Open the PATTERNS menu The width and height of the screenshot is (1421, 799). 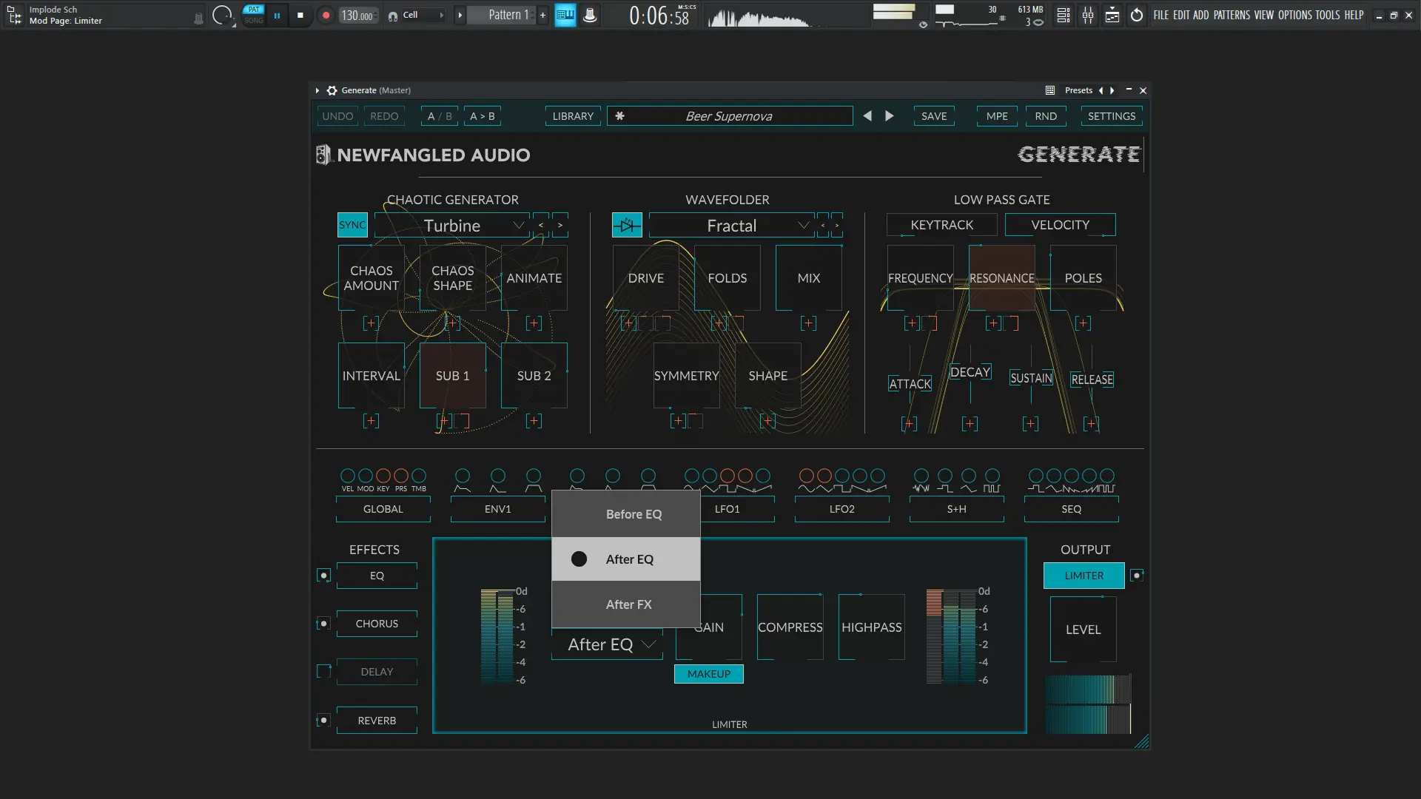coord(1231,15)
